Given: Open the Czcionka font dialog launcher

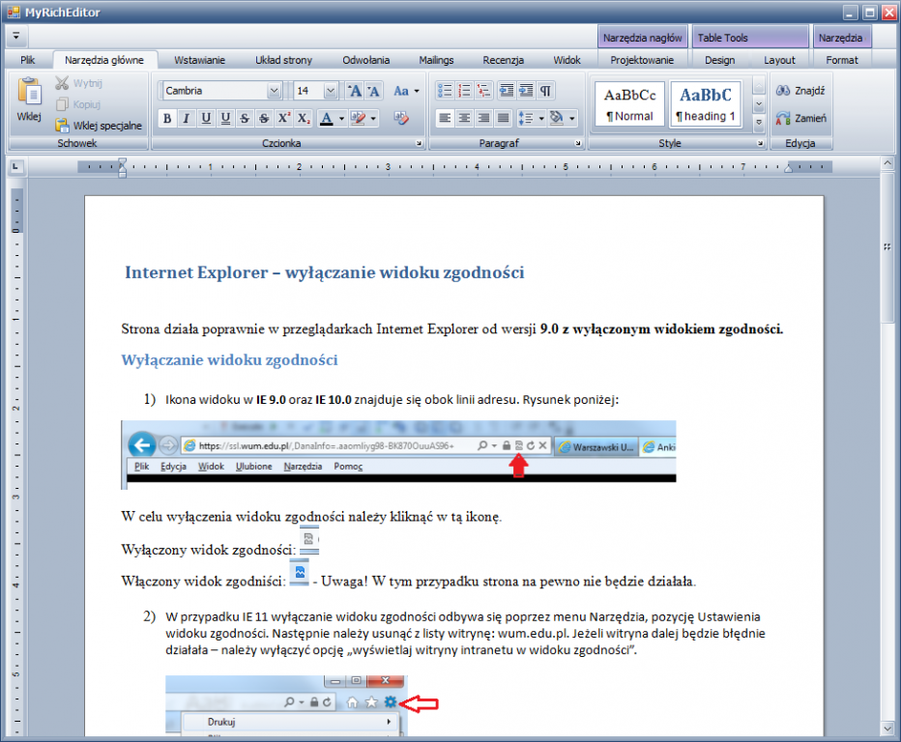Looking at the screenshot, I should (x=419, y=144).
